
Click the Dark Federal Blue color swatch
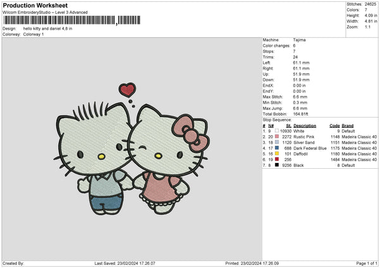277,148
